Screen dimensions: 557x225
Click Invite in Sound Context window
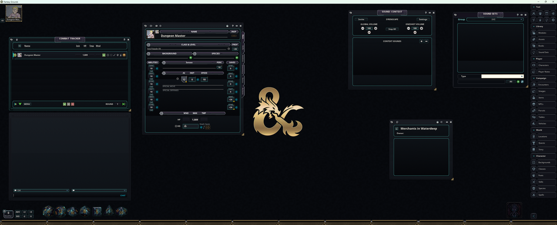(x=361, y=19)
